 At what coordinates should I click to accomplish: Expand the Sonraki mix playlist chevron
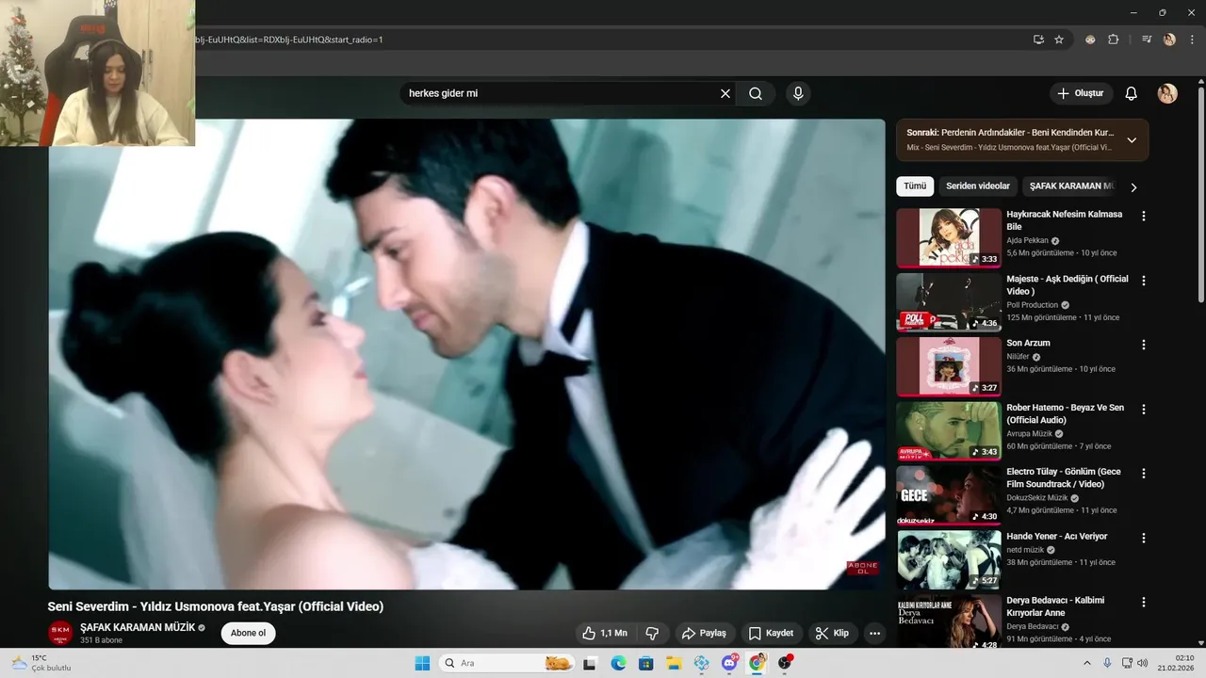(1132, 140)
